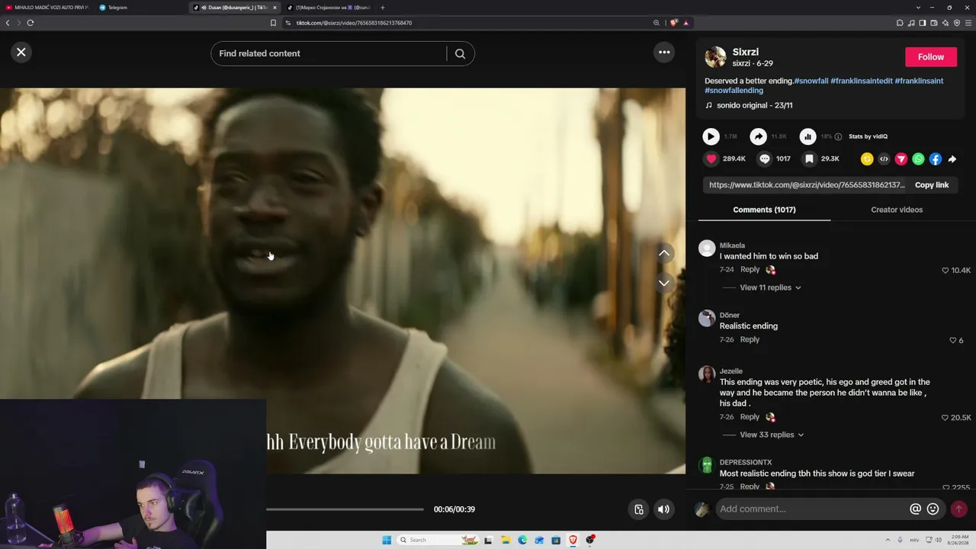Viewport: 976px width, 549px height.
Task: Click the icon left of the speaker
Action: pyautogui.click(x=639, y=509)
